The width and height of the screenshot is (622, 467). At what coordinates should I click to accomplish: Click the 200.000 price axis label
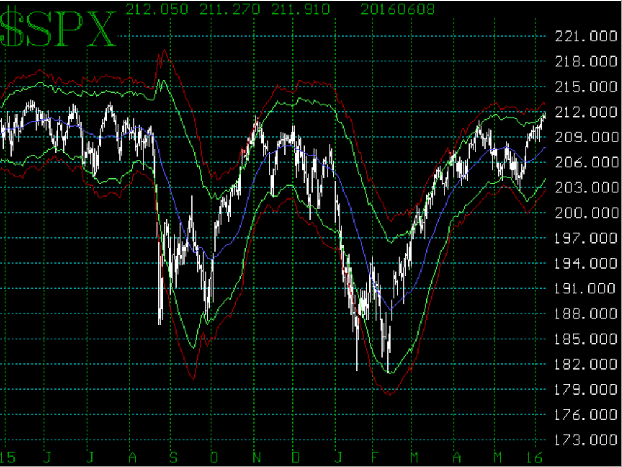click(586, 213)
